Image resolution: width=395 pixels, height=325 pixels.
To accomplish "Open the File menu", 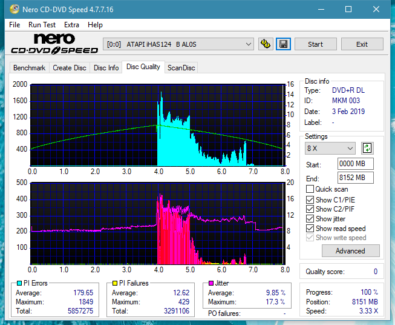I will point(15,25).
